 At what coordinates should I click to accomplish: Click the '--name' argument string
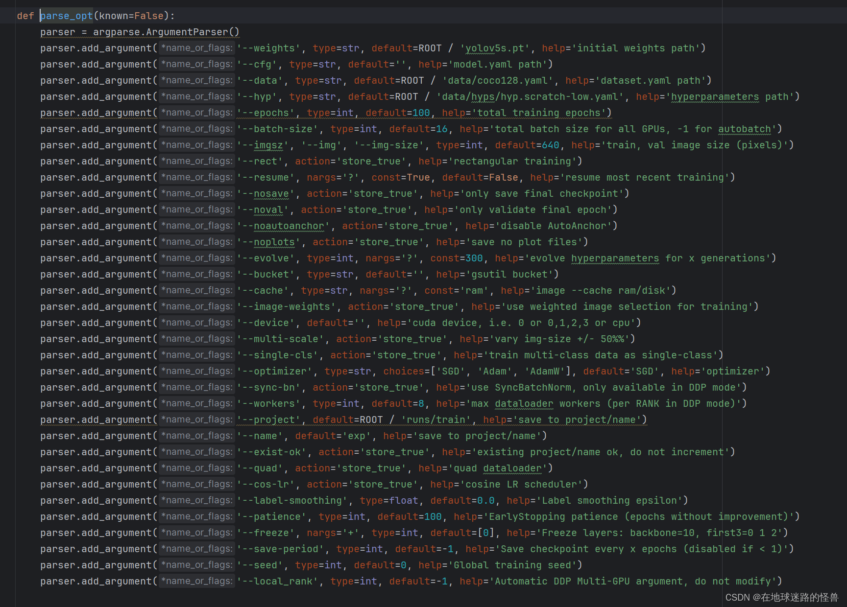[260, 436]
